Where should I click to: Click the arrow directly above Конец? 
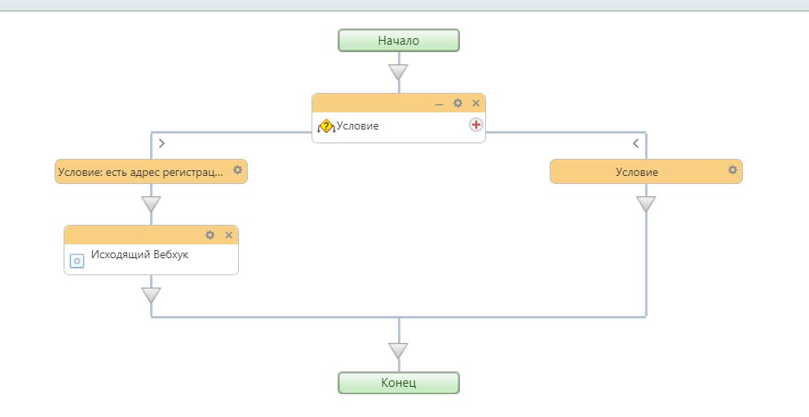[398, 351]
